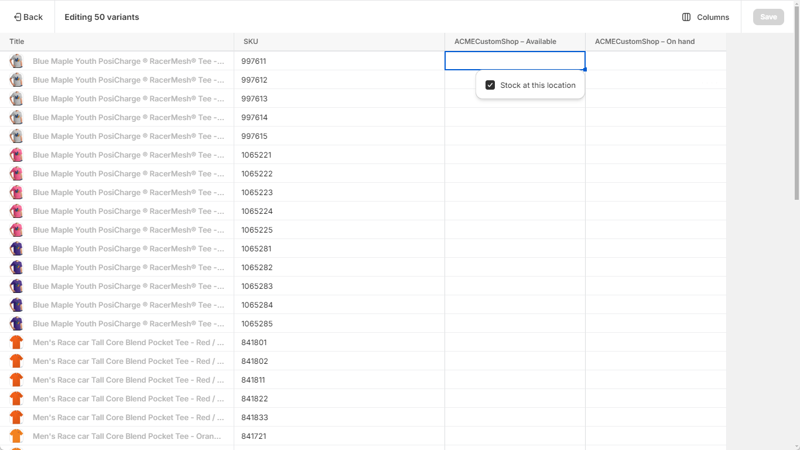Click the Men's Race car Pocket Tee Orange title
This screenshot has width=800, height=450.
click(127, 436)
